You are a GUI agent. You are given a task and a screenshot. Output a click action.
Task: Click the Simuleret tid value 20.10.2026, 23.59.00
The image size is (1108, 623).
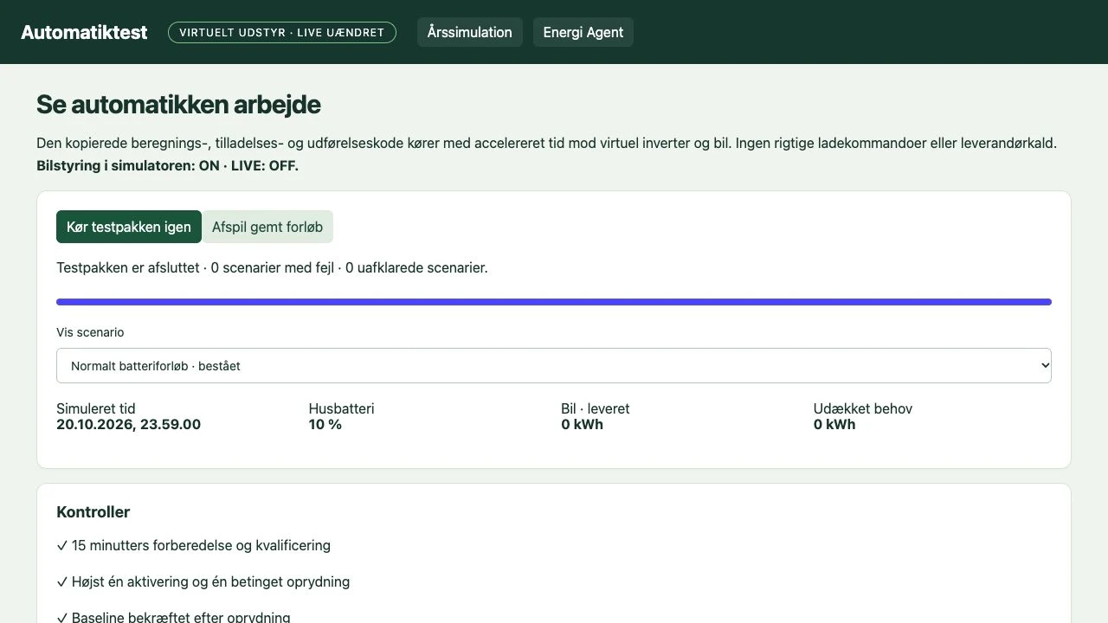point(128,425)
